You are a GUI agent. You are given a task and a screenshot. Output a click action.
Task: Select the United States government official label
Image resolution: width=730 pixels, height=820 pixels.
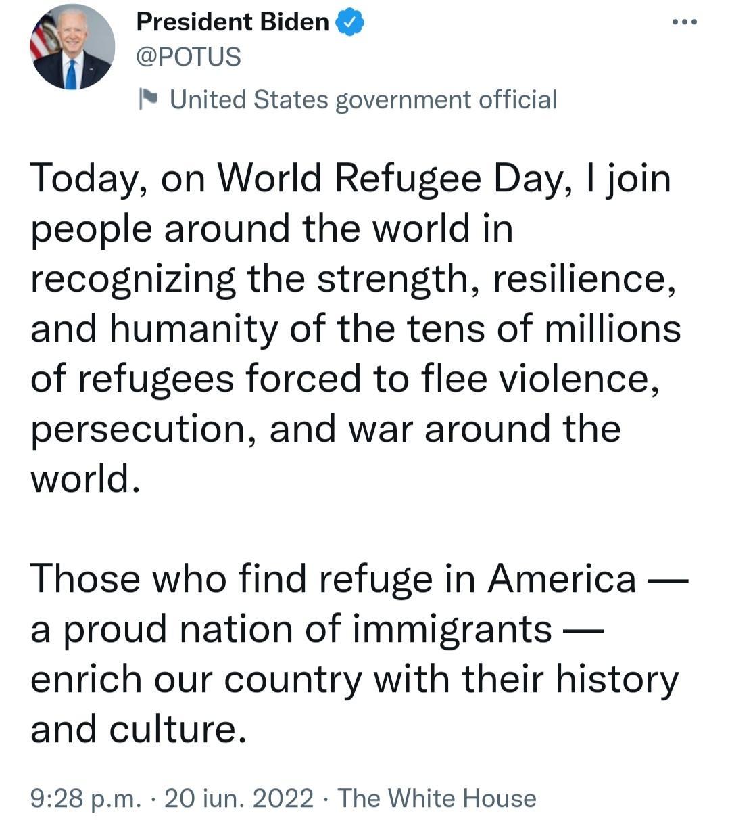coord(364,99)
